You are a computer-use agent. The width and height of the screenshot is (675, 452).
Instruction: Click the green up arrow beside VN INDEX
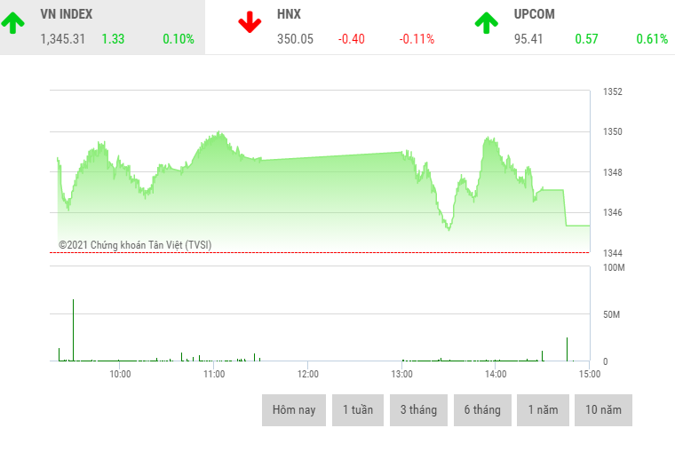point(13,23)
